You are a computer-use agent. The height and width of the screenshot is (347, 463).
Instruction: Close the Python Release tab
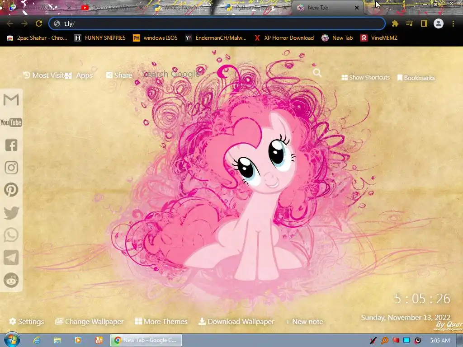click(x=285, y=8)
